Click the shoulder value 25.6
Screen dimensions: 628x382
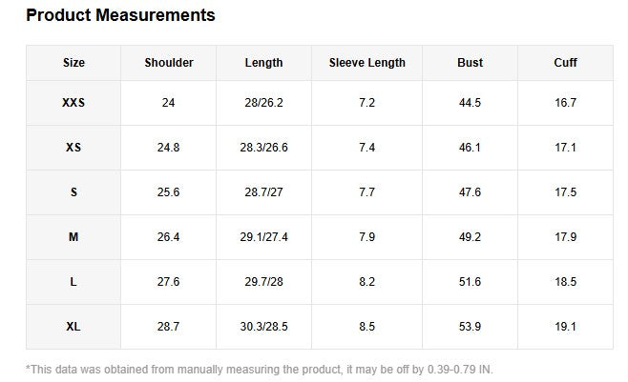click(x=169, y=192)
